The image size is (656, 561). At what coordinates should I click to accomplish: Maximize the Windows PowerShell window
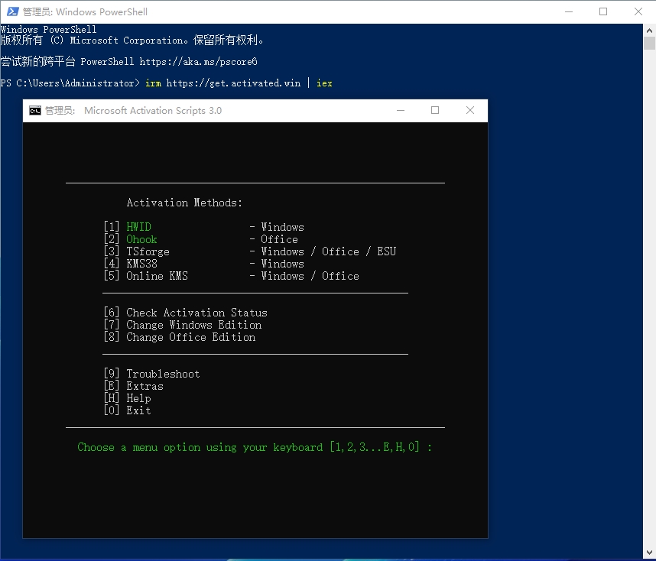click(603, 11)
